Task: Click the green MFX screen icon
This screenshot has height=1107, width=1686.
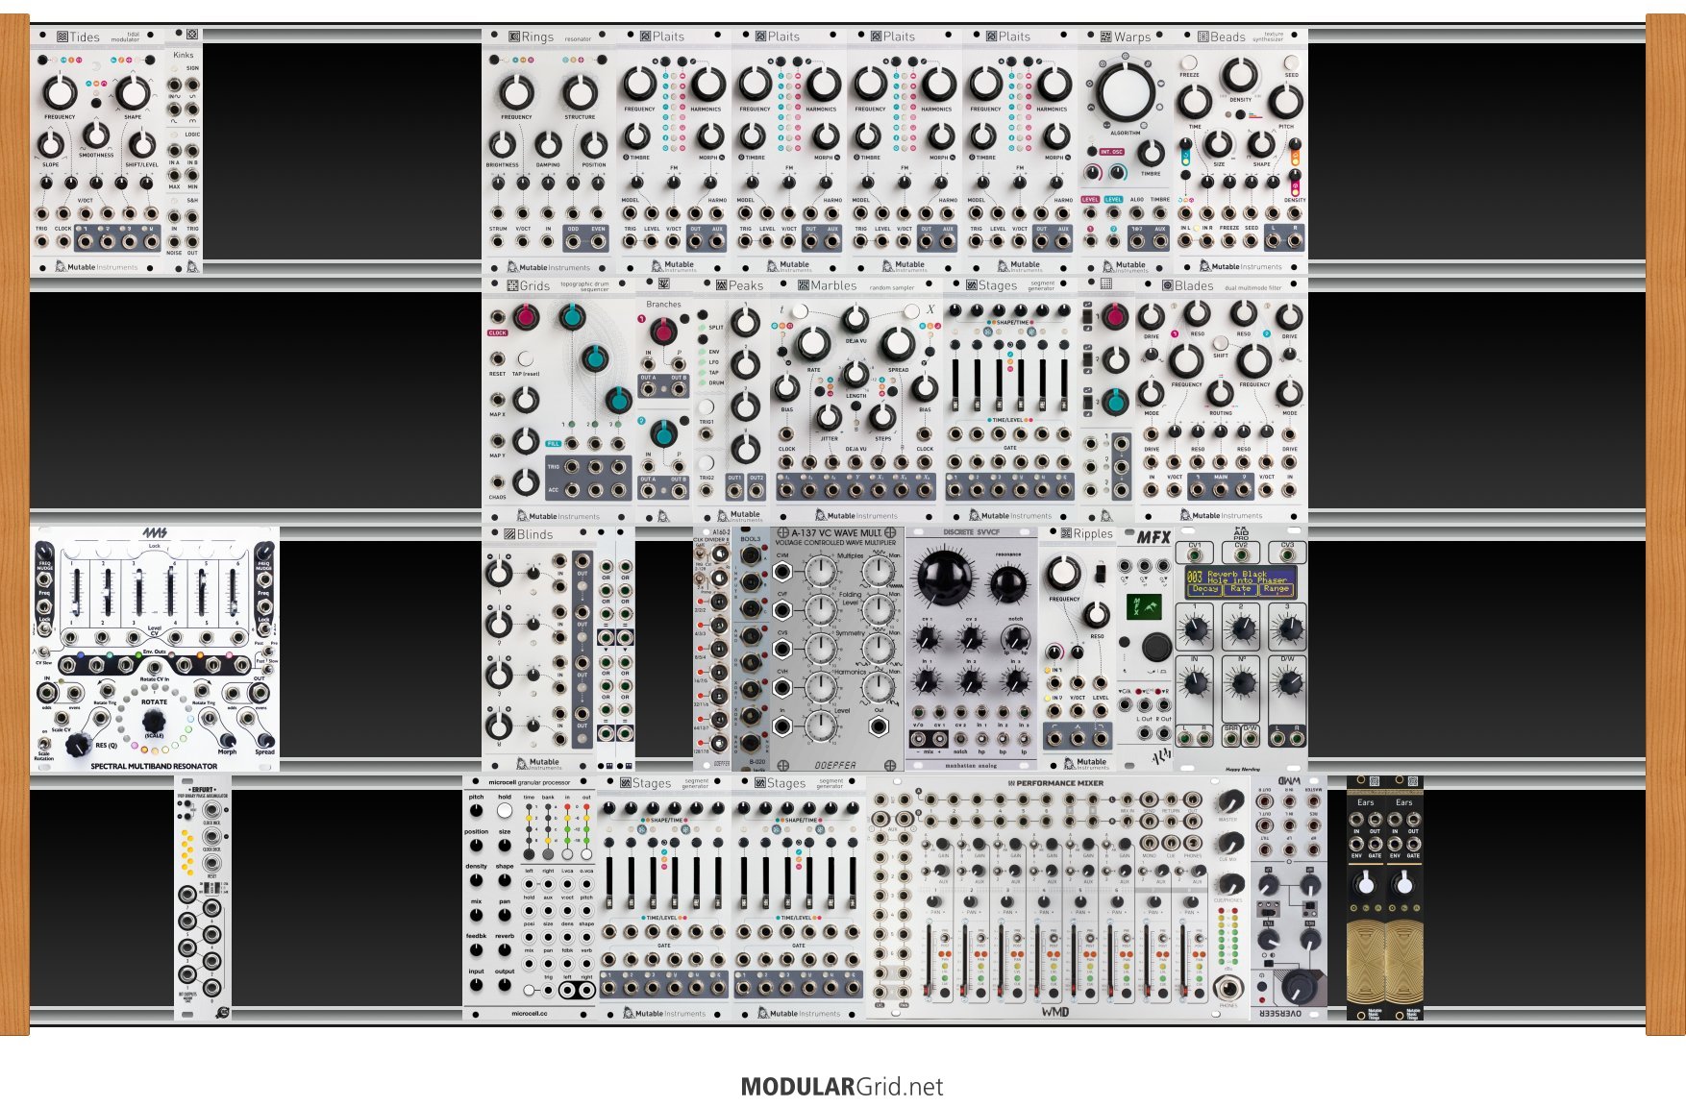Action: (x=1144, y=607)
